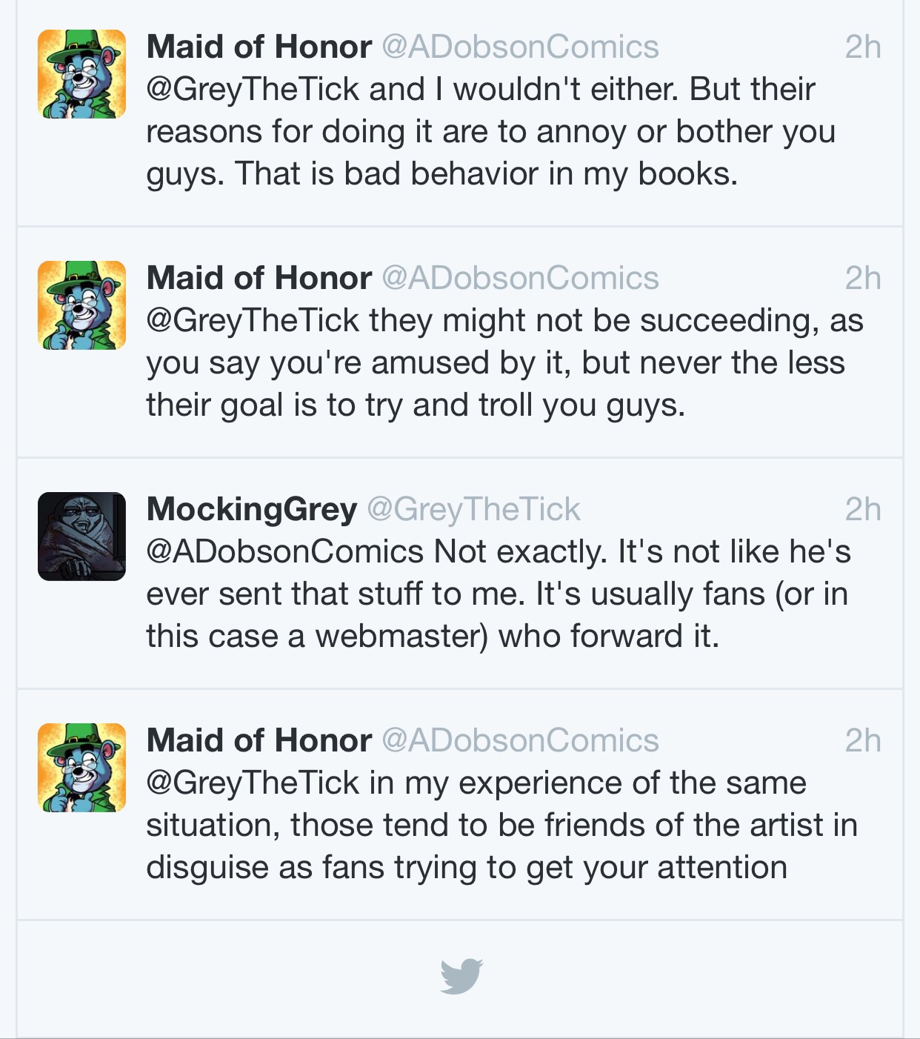Open the @ADobsonComics mention in MockingGrey's reply
The width and height of the screenshot is (920, 1039).
pyautogui.click(x=285, y=552)
